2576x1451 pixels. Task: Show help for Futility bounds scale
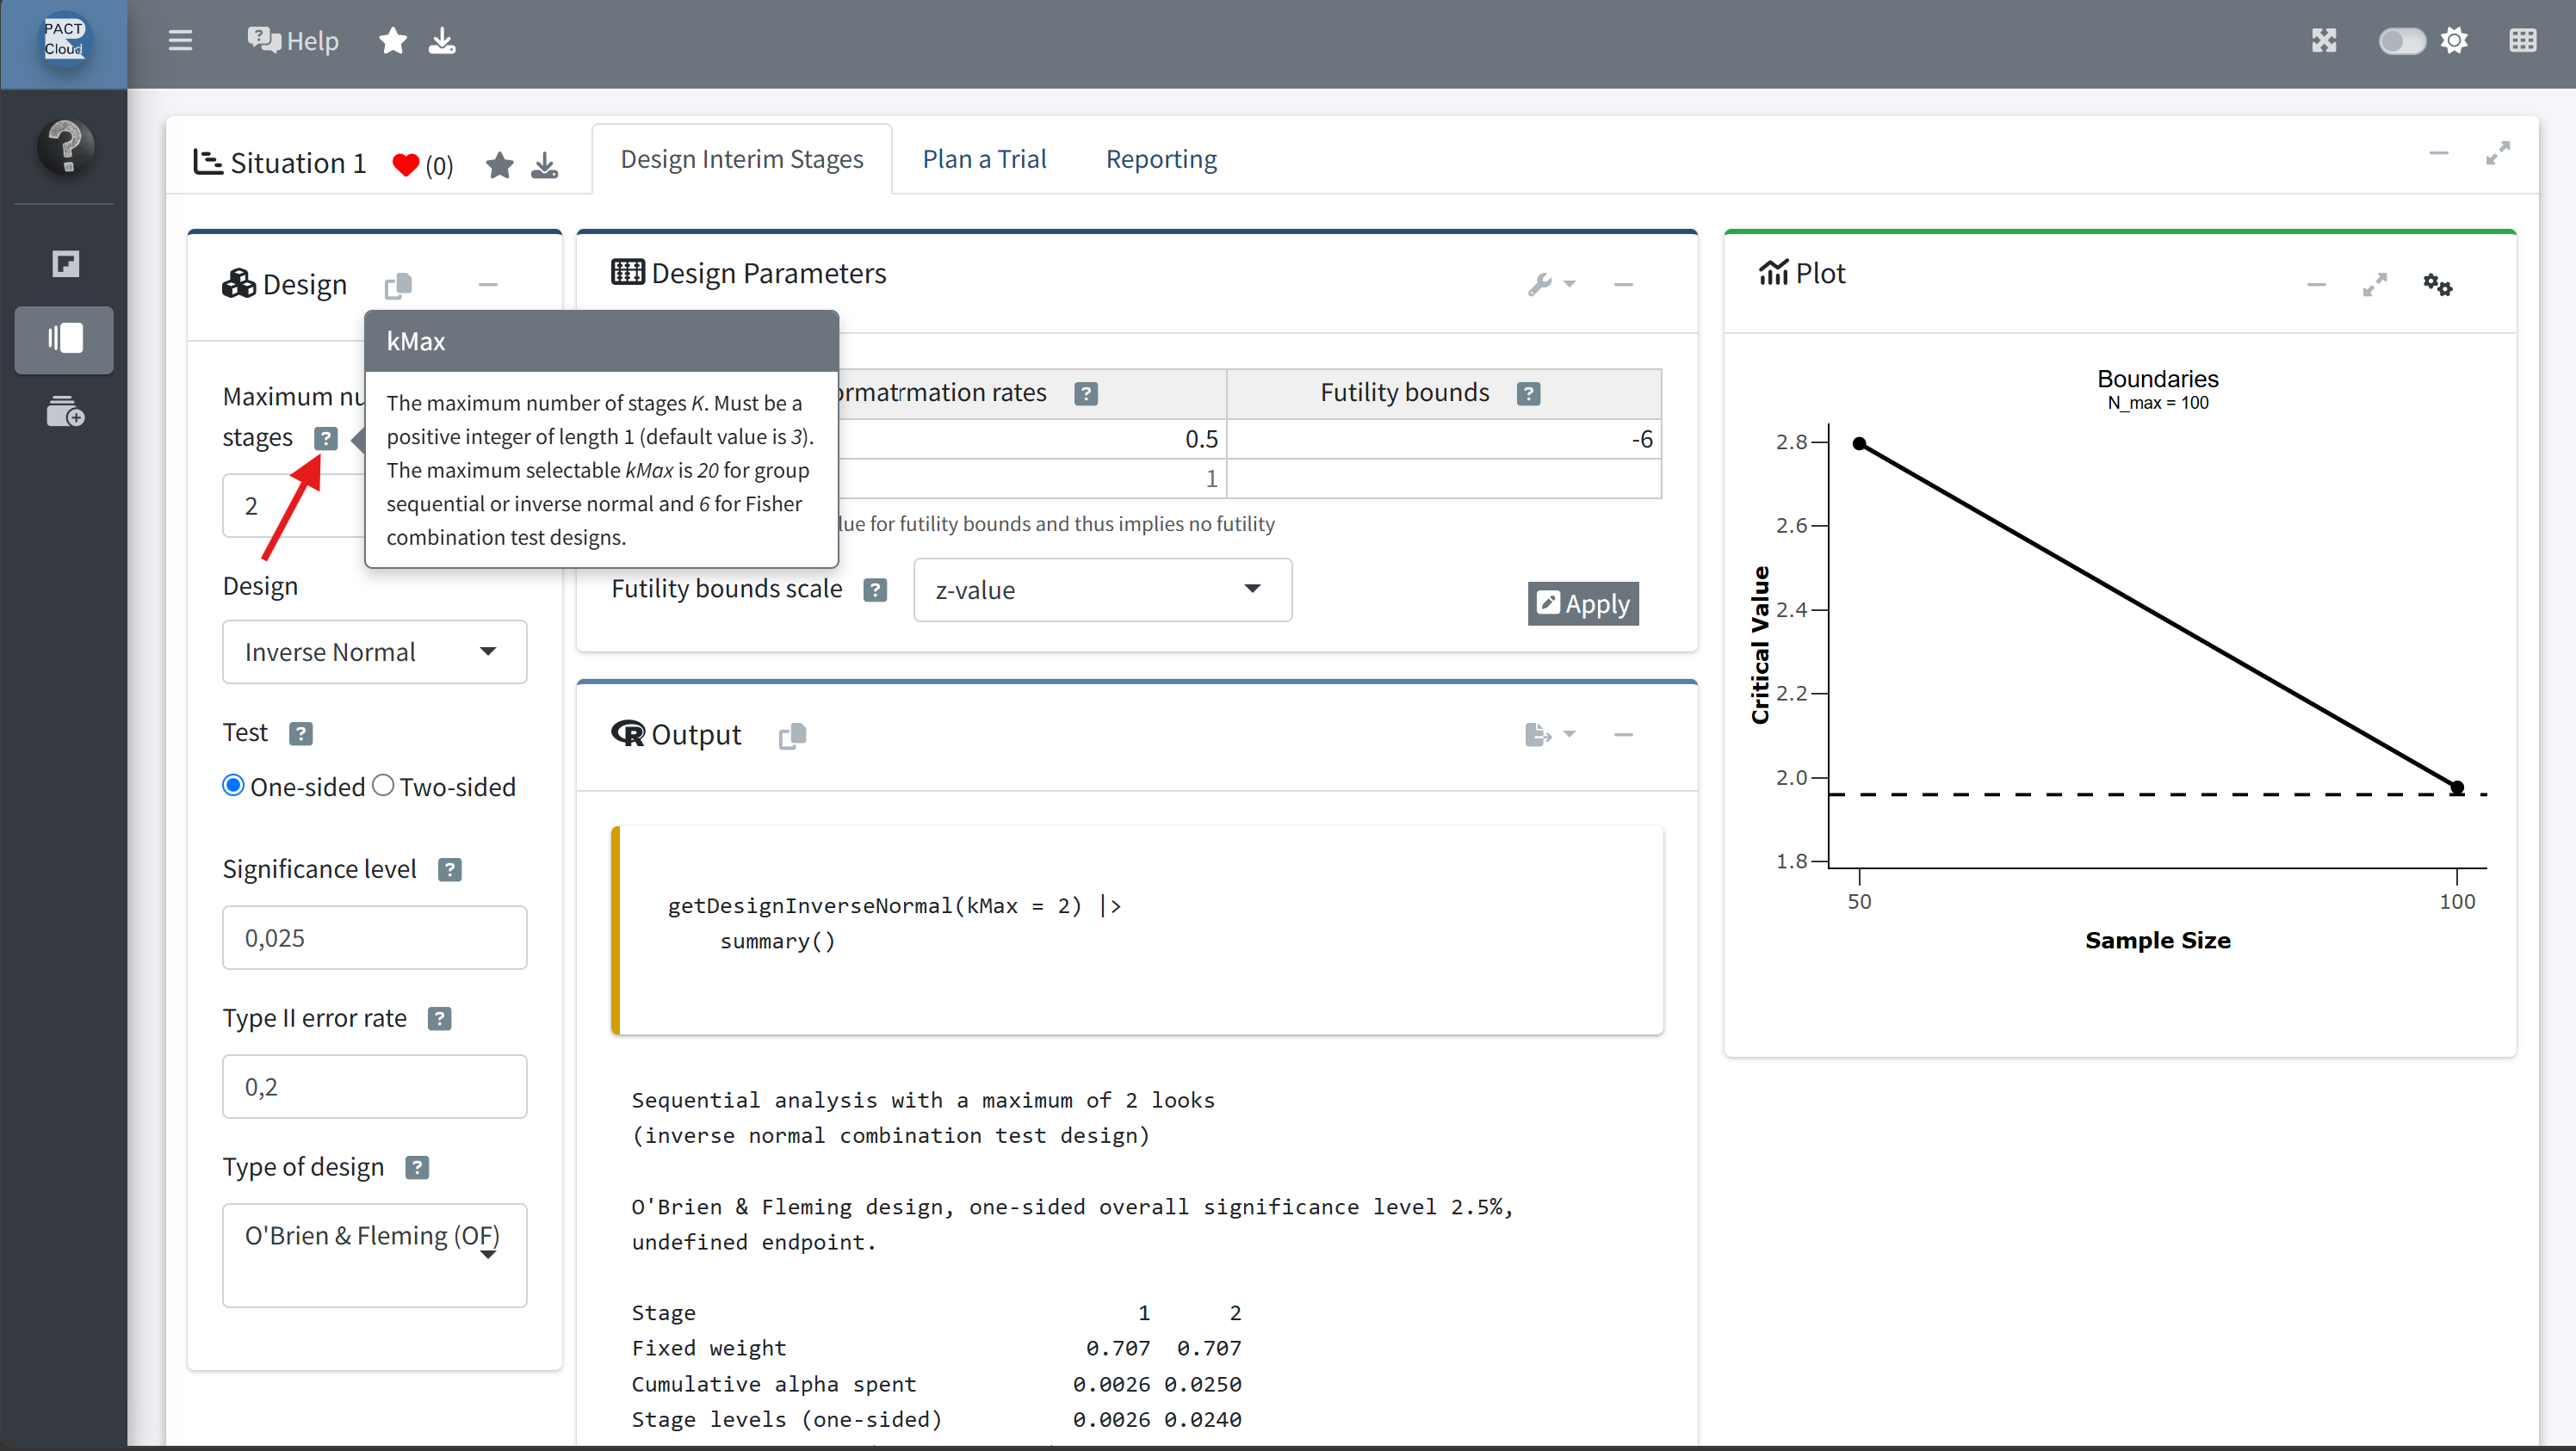coord(875,590)
